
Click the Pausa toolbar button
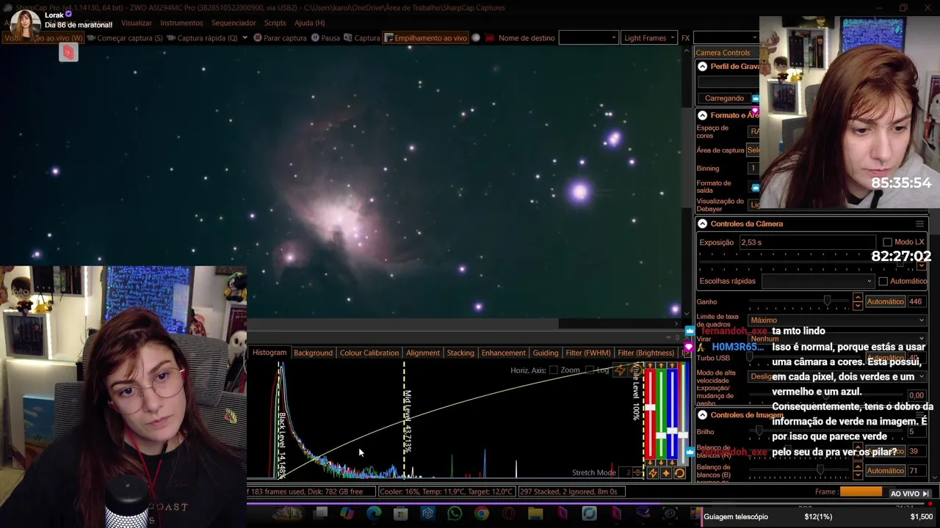(325, 37)
